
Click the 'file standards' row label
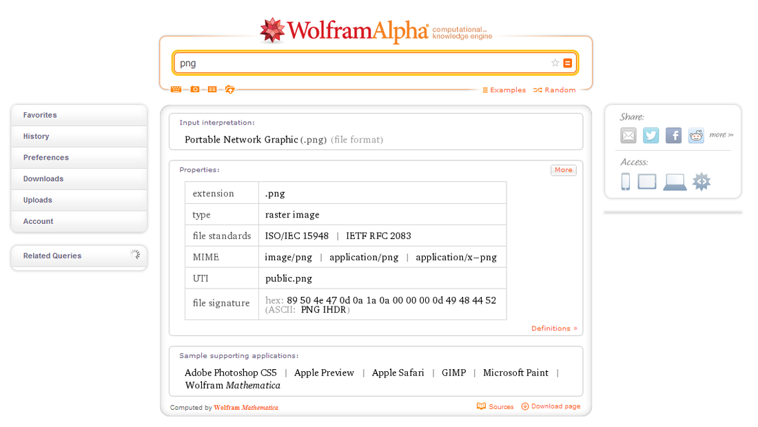pos(222,236)
